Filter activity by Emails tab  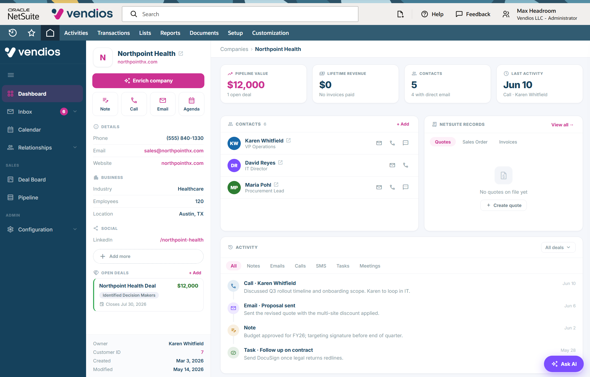(x=277, y=266)
